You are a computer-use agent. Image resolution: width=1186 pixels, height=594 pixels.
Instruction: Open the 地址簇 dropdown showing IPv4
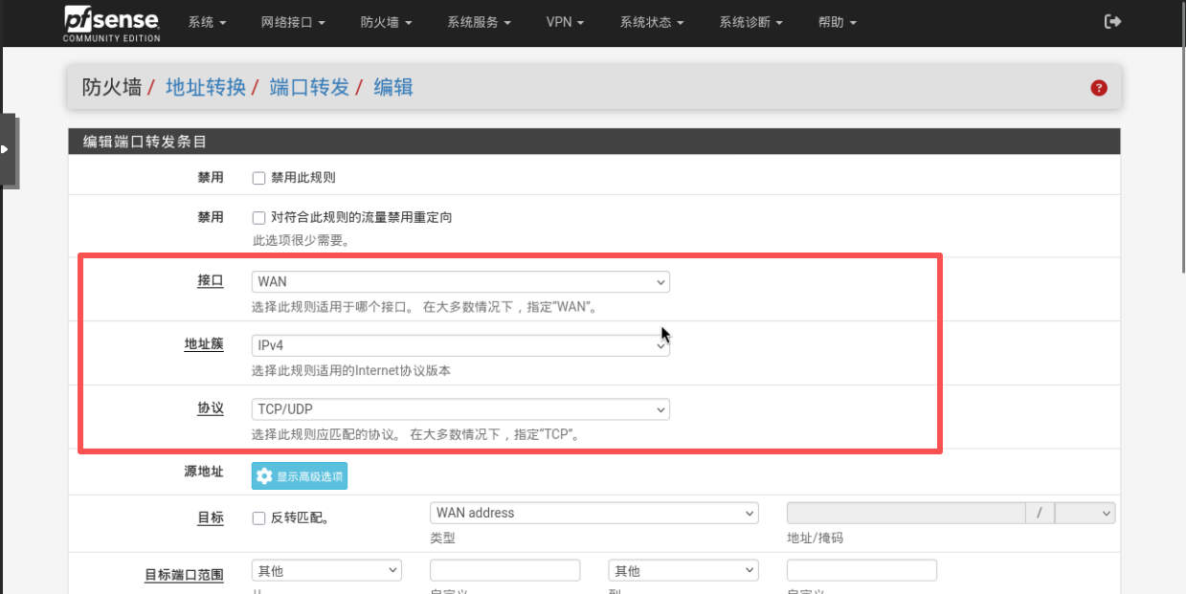click(x=460, y=345)
